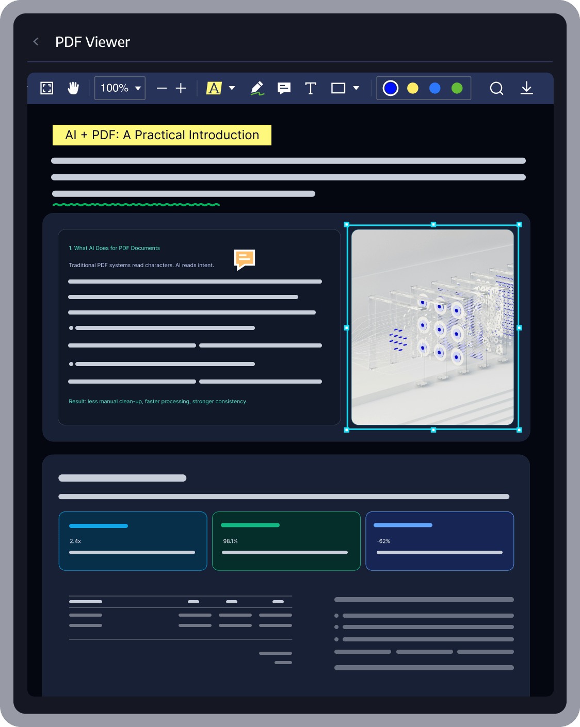Click the 'PDF Viewer' title
Image resolution: width=580 pixels, height=727 pixels.
tap(93, 42)
